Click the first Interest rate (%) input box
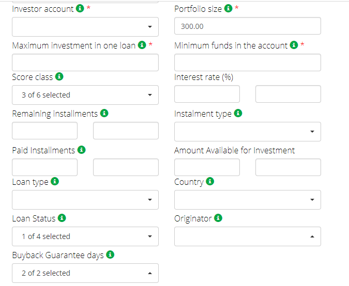 tap(207, 94)
